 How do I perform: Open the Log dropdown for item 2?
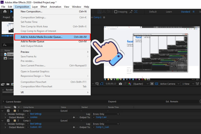pos(106,124)
